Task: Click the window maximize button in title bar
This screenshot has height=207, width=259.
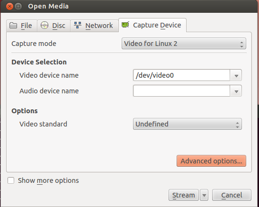Action: (x=18, y=7)
